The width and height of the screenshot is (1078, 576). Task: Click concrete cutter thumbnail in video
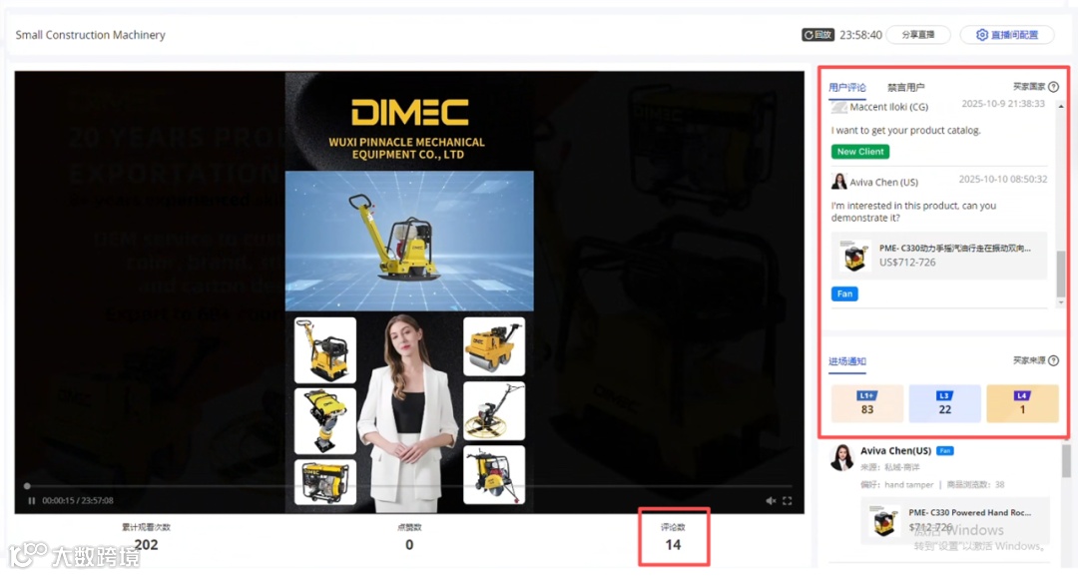pyautogui.click(x=494, y=475)
